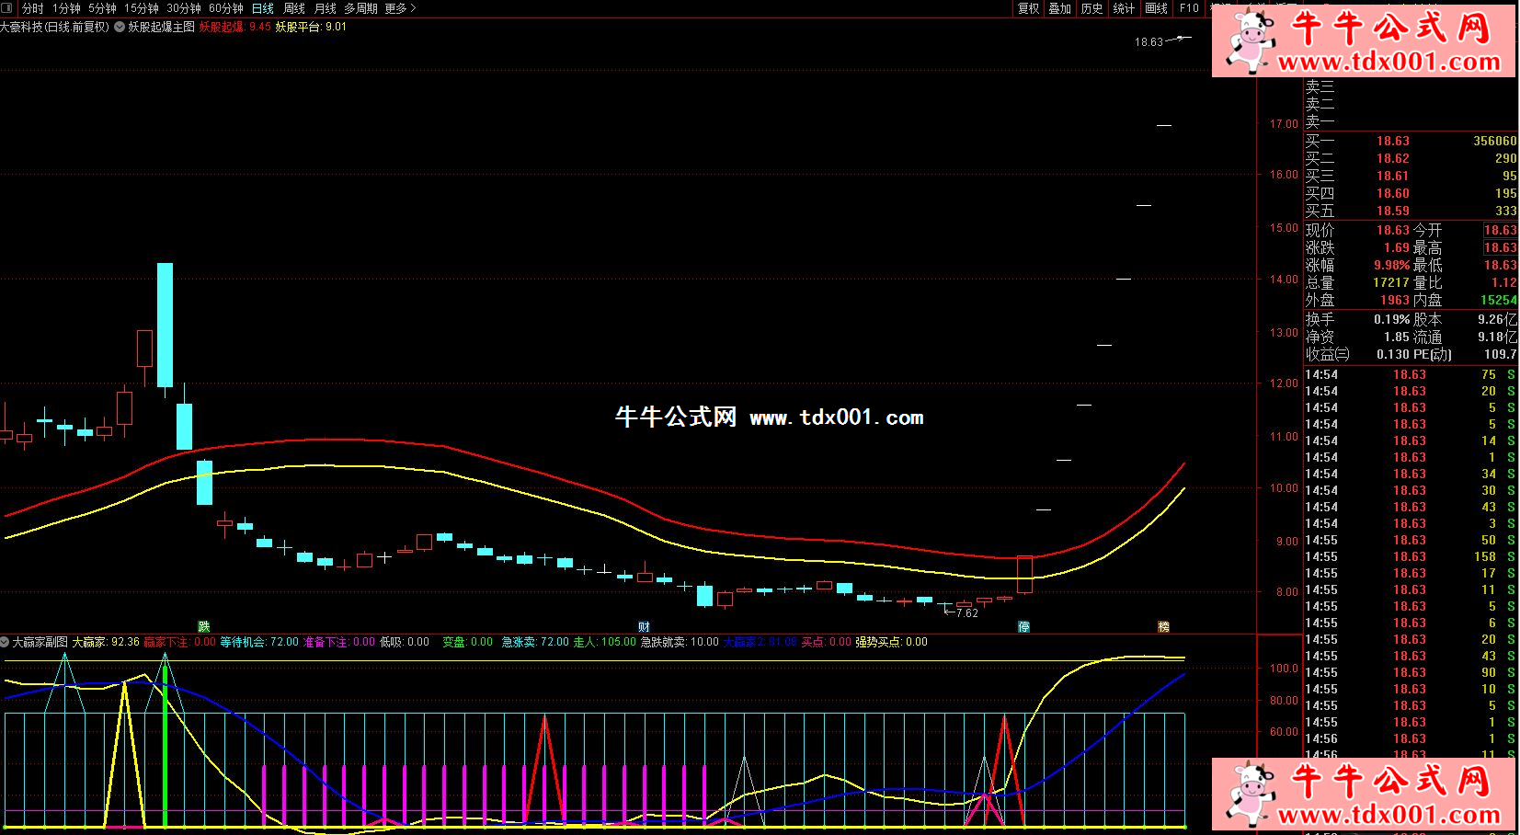Click the 买五 price 18.59
The image size is (1520, 835).
(1392, 211)
